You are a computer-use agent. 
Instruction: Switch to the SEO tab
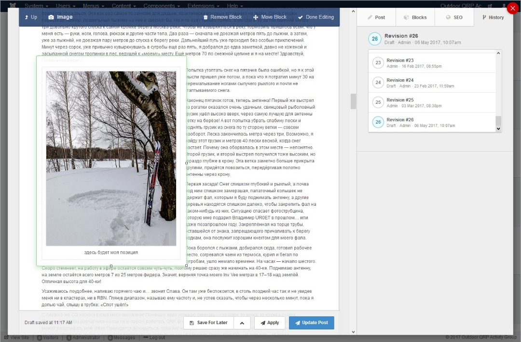coord(454,17)
